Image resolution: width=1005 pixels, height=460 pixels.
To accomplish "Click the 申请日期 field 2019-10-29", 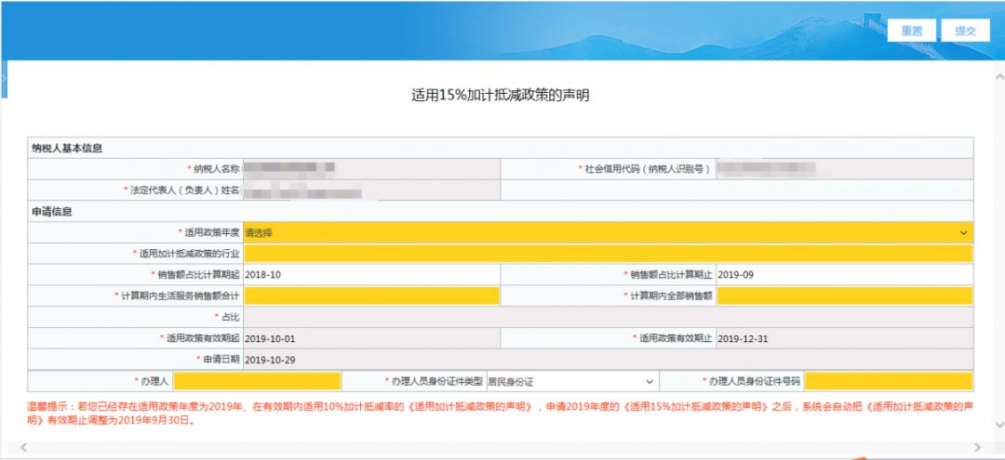I will click(608, 360).
